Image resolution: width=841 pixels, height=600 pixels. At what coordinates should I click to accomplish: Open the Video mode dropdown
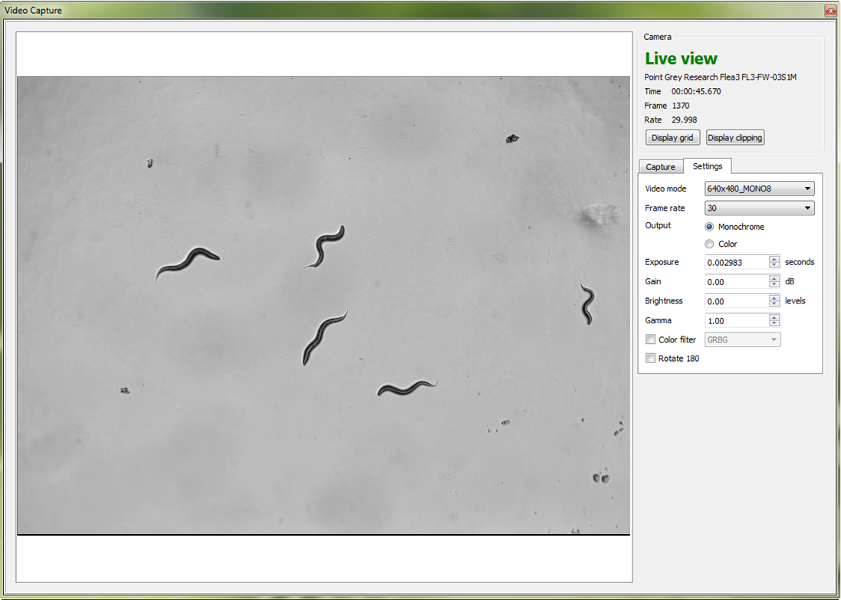click(x=760, y=189)
